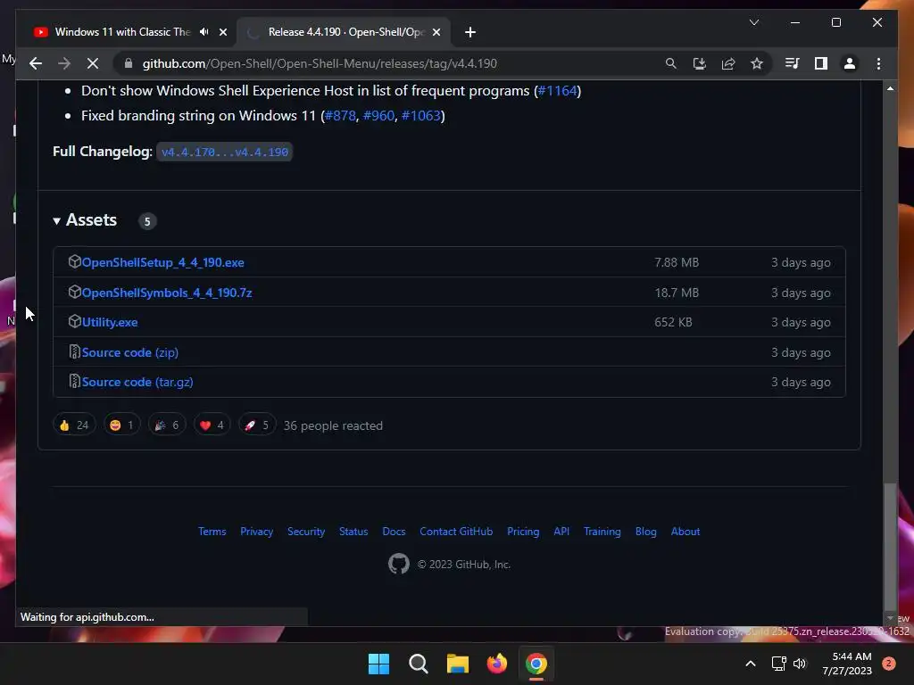Open a new tab with plus button

470,32
